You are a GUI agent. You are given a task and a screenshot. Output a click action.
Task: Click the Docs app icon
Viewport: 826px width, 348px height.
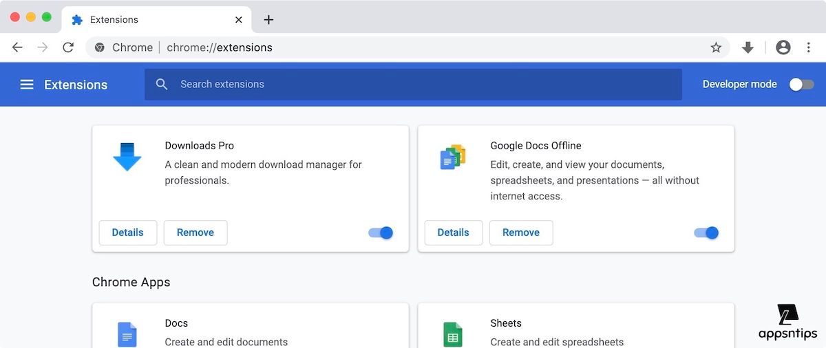[127, 334]
